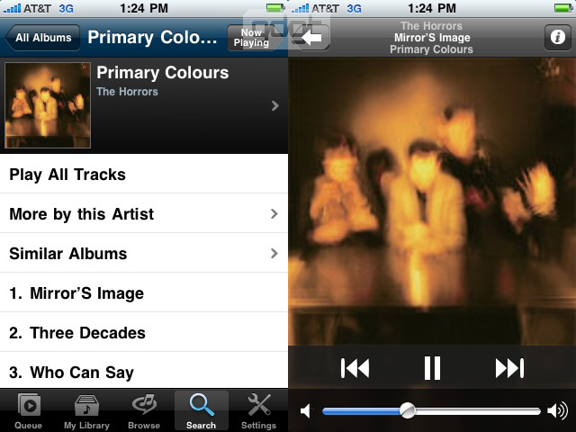Screen dimensions: 576x432
Task: Expand More by this Artist
Action: 144,214
